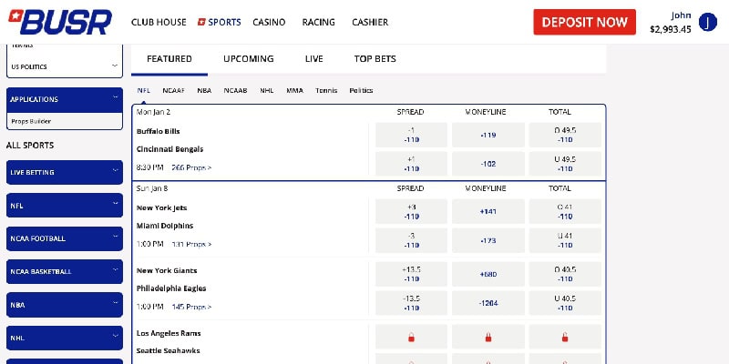Click Philadelphia Eagles team name
Viewport: 729px width, 364px height.
click(x=171, y=288)
